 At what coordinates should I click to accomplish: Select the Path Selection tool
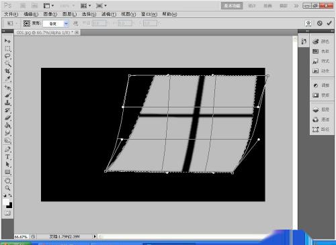point(7,164)
